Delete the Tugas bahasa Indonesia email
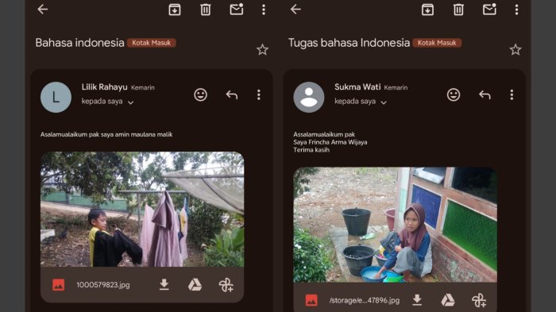This screenshot has height=312, width=556. click(458, 10)
